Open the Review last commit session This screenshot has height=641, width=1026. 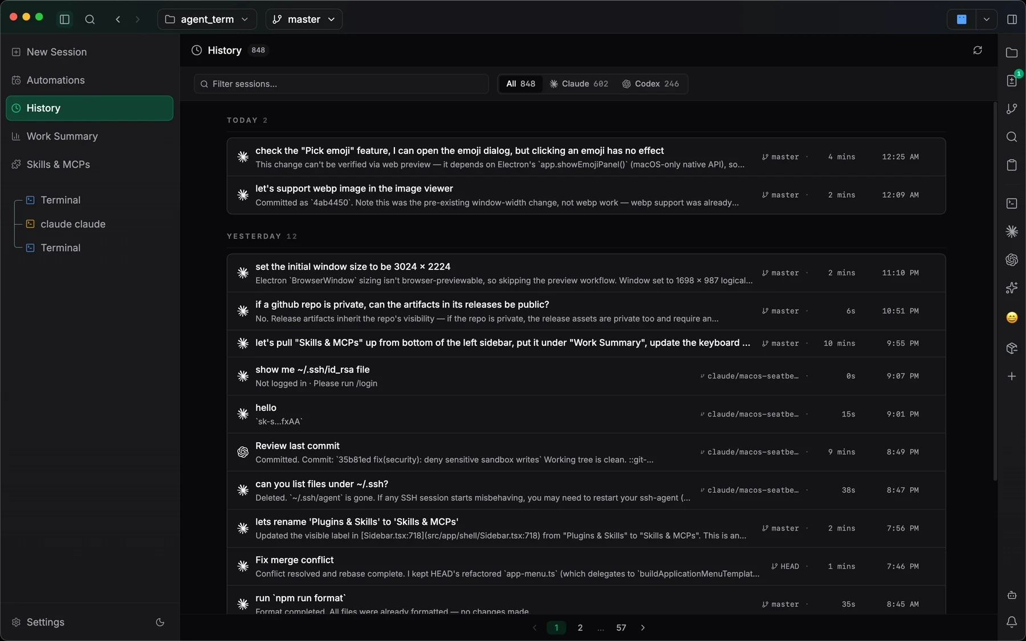(586, 452)
